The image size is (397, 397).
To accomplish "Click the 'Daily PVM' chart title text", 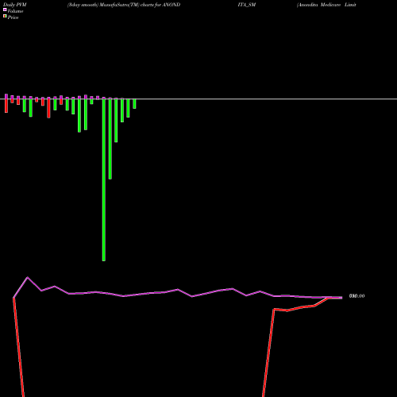I will pyautogui.click(x=15, y=5).
